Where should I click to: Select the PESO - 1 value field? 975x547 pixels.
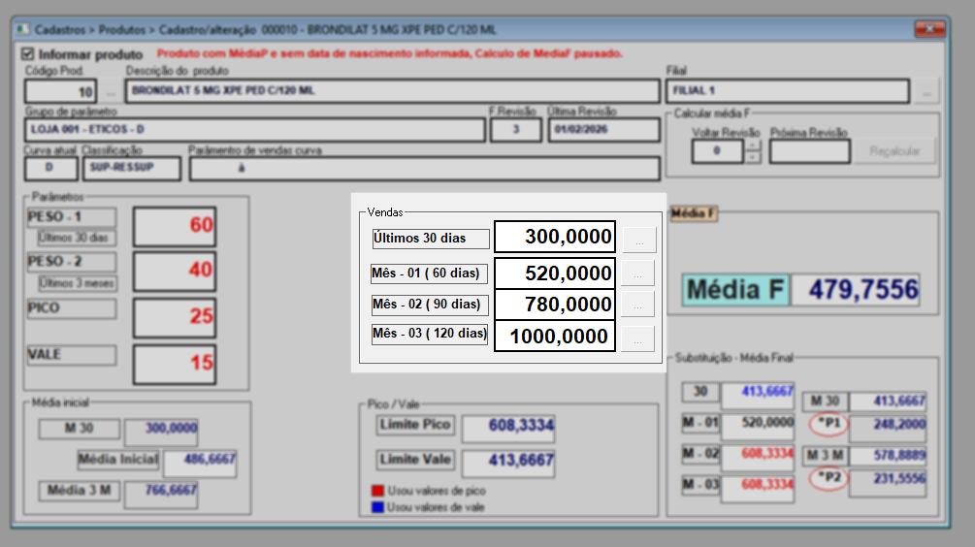click(175, 226)
